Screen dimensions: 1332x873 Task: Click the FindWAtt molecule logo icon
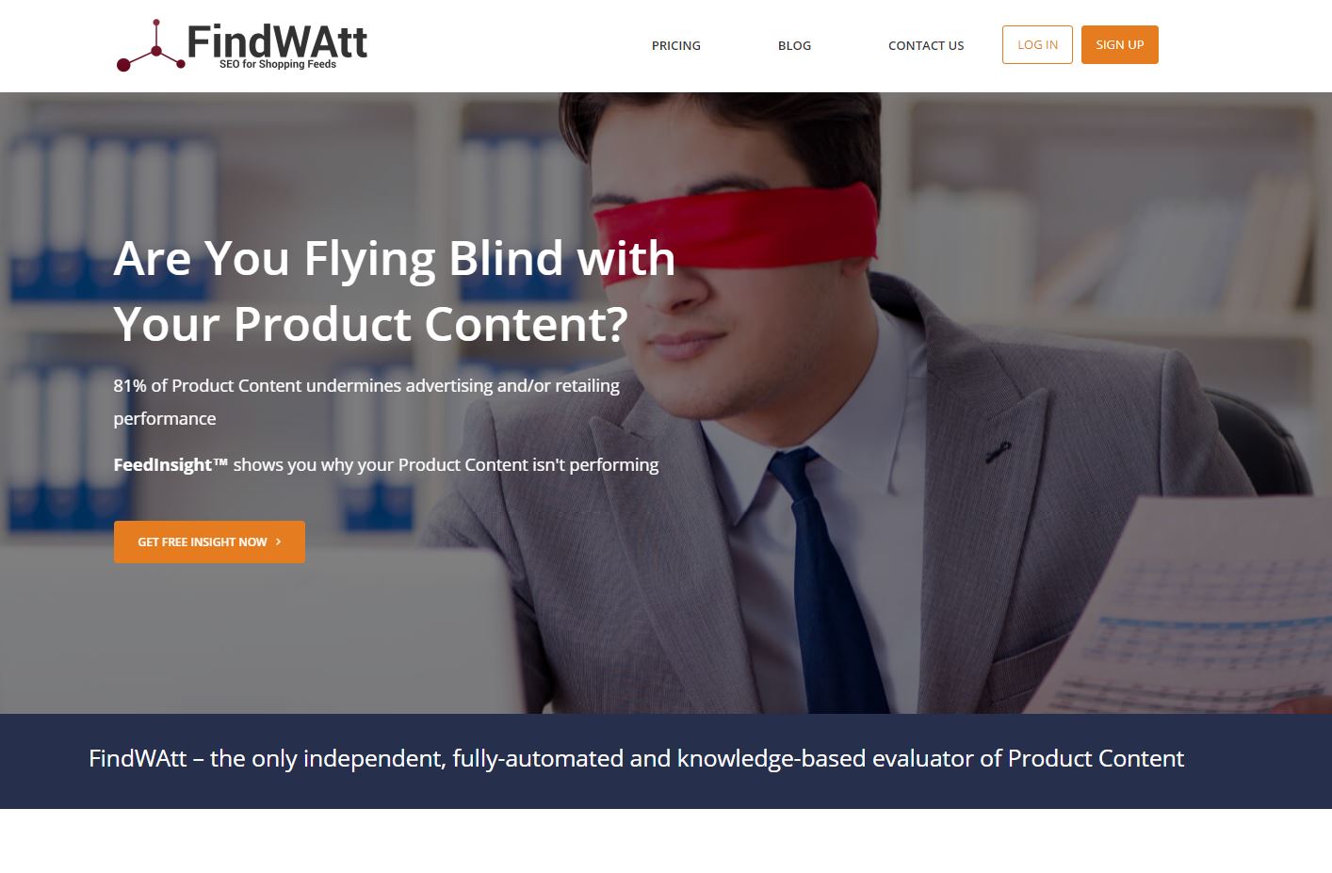click(151, 45)
